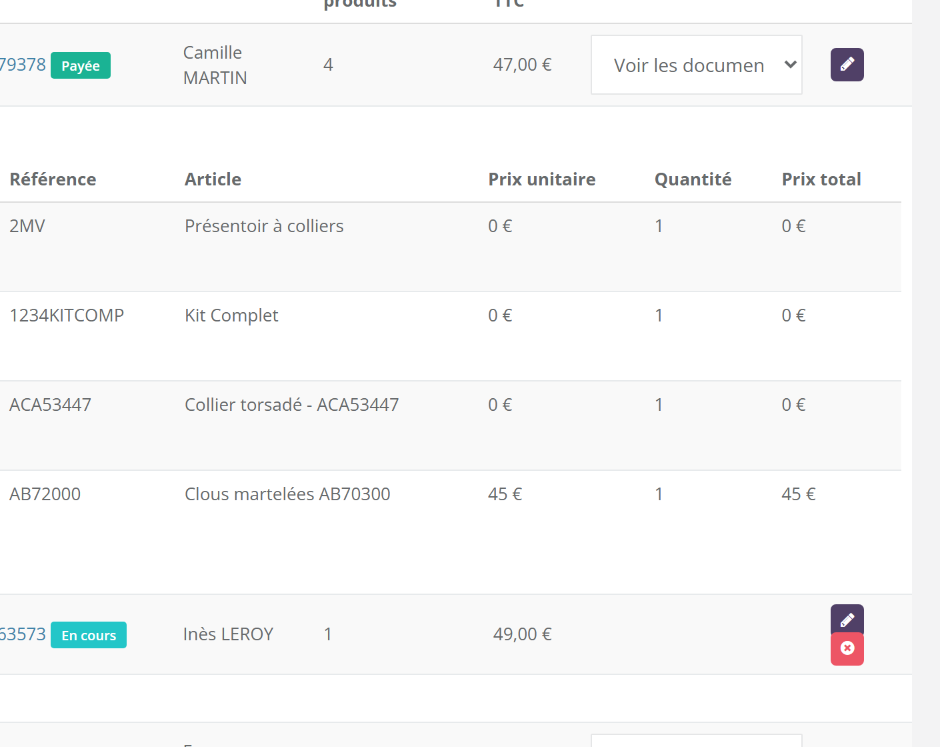This screenshot has height=747, width=940.
Task: Select the 'Article' column header
Action: pyautogui.click(x=213, y=179)
